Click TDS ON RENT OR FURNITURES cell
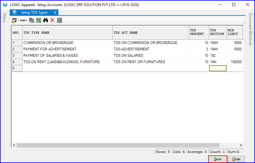 tap(150, 62)
